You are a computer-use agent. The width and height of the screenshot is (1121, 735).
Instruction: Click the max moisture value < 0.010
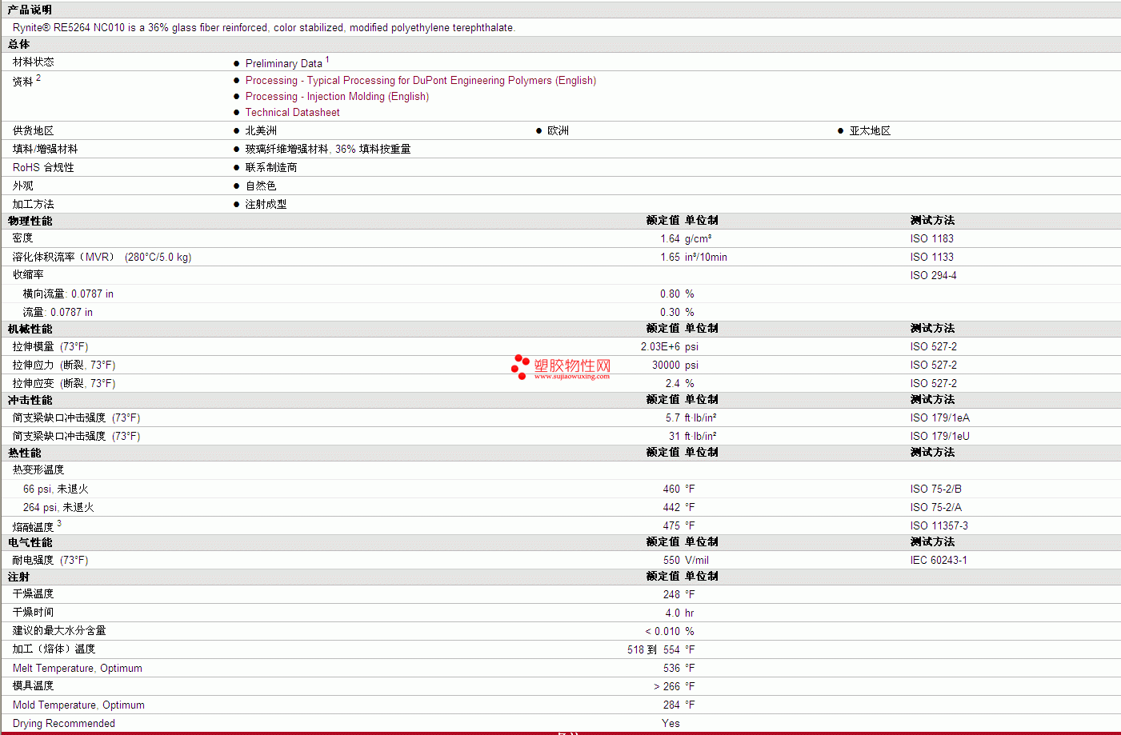663,632
